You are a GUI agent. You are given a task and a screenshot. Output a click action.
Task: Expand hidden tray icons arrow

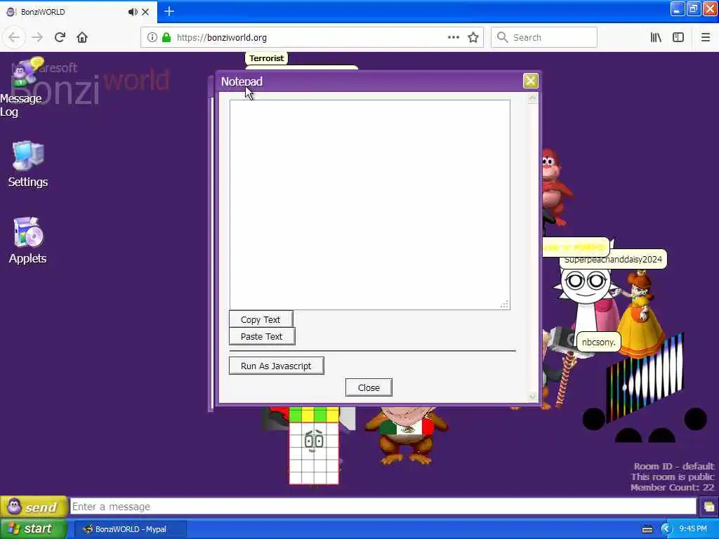tap(666, 529)
